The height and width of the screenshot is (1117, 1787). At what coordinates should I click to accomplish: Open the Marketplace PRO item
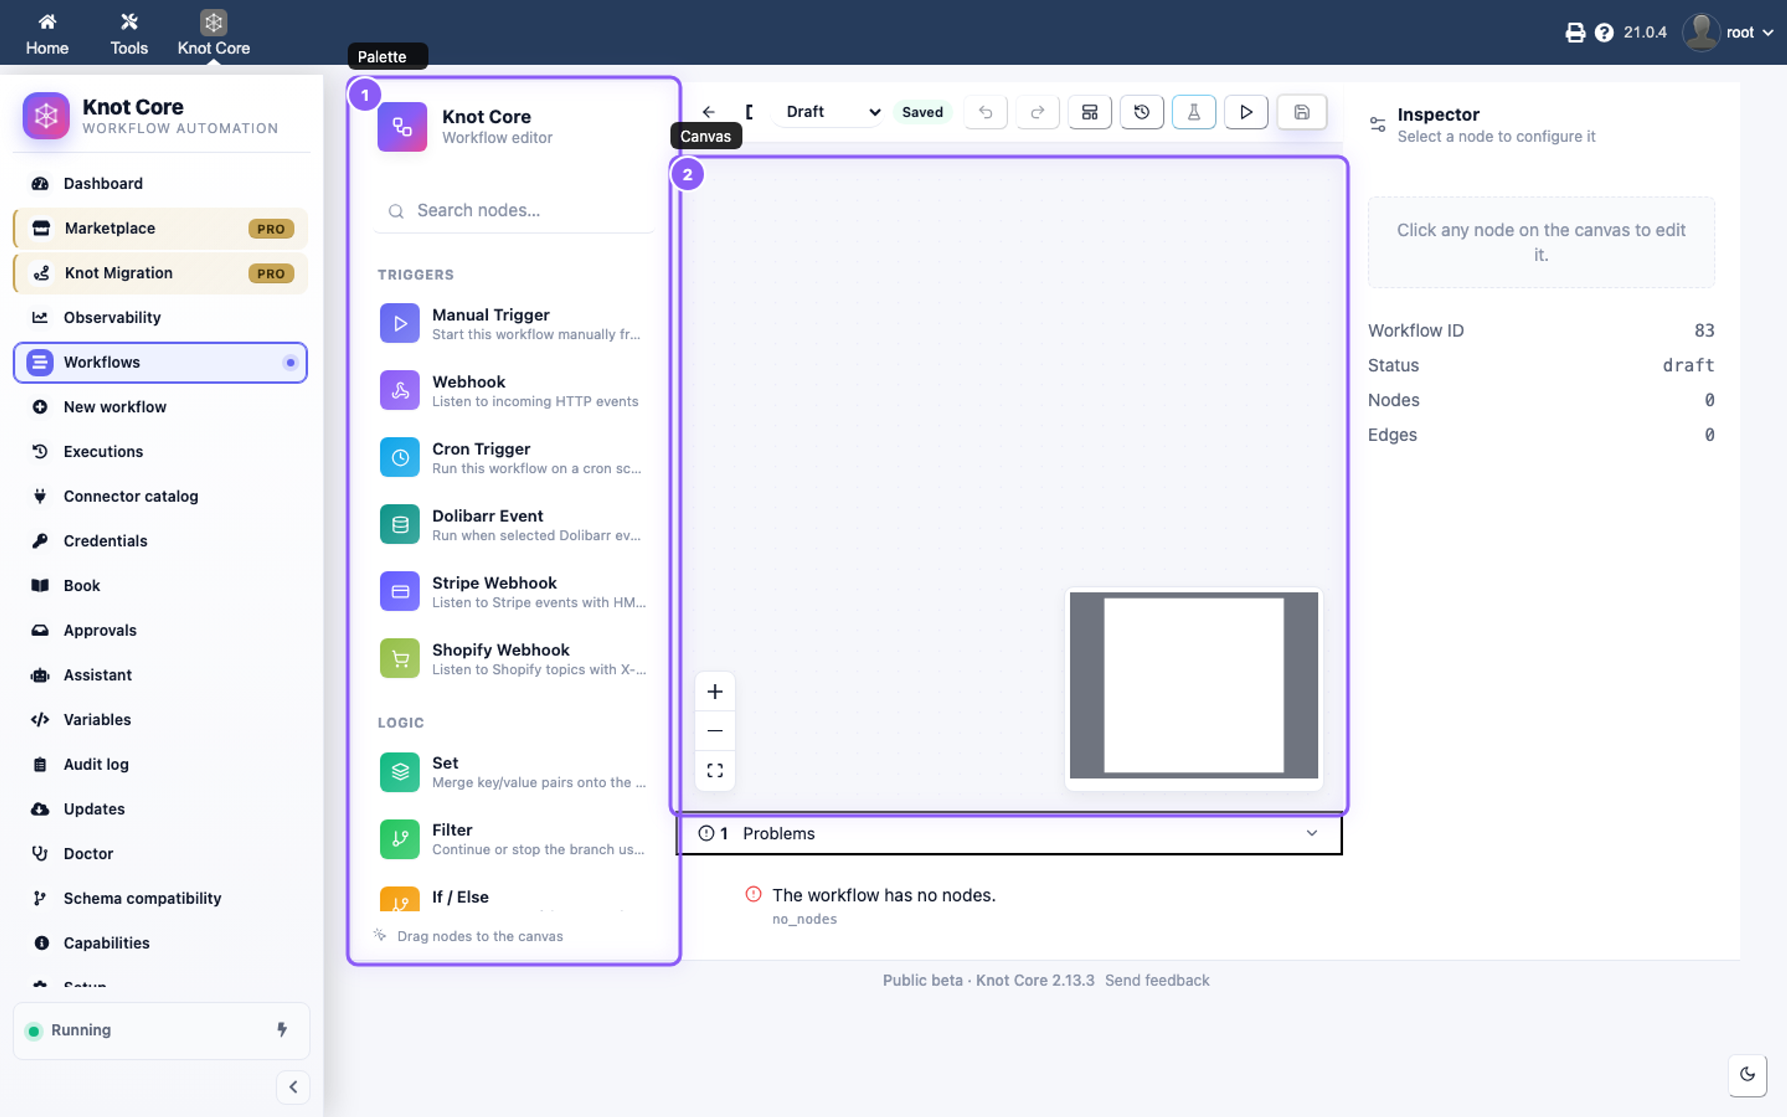coord(160,228)
